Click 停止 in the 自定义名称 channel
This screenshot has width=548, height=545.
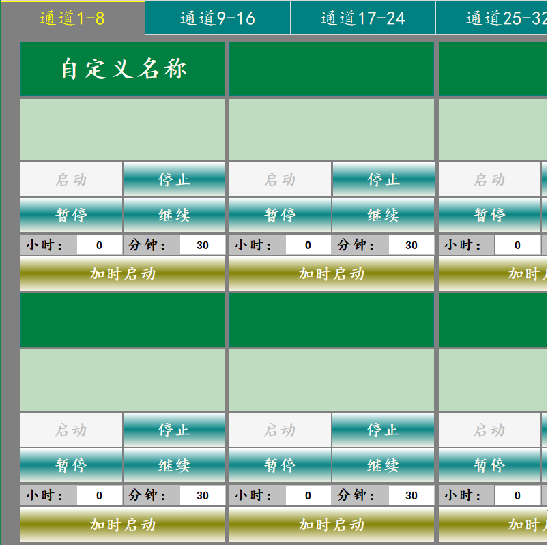(x=174, y=179)
